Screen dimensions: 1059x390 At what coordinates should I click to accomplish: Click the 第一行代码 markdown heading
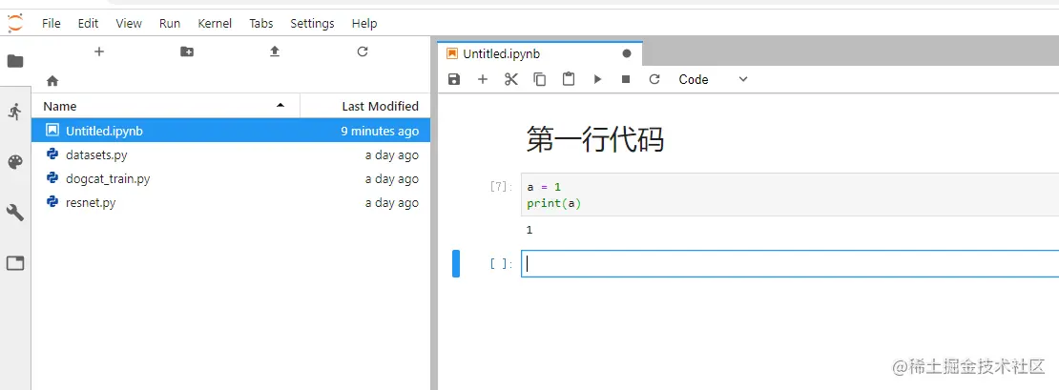595,139
